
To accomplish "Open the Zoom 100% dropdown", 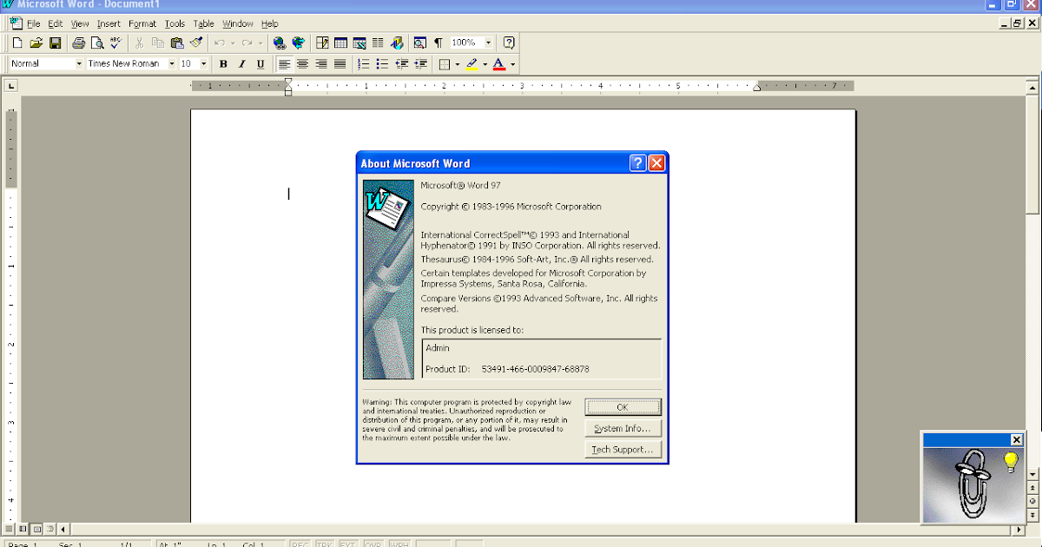I will coord(488,43).
